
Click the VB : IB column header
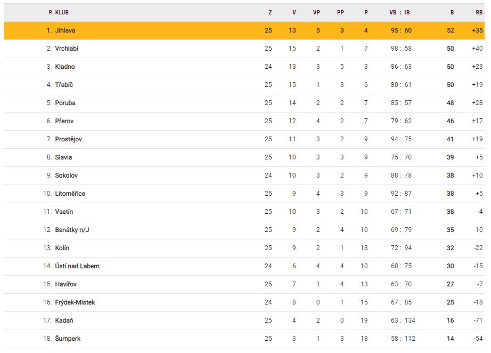pyautogui.click(x=399, y=12)
